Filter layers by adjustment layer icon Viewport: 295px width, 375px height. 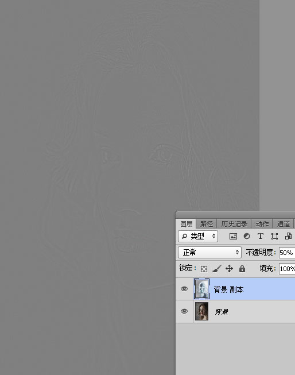(247, 236)
